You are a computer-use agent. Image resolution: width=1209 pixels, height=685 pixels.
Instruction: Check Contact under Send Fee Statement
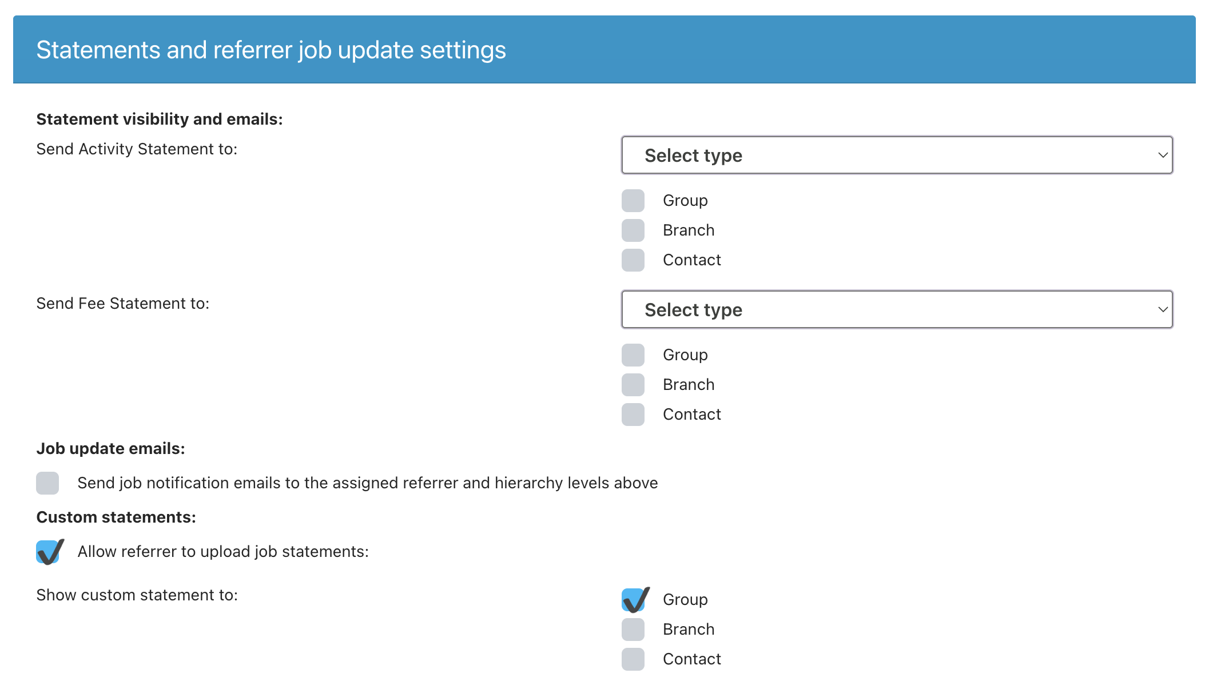pyautogui.click(x=633, y=415)
